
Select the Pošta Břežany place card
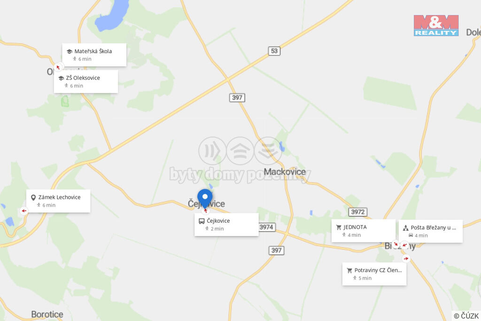430,231
